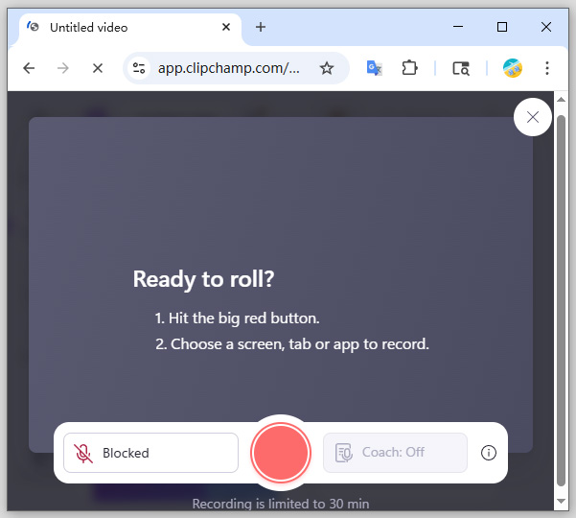576x518 pixels.
Task: Open Chrome's three-dot menu
Action: coord(547,68)
